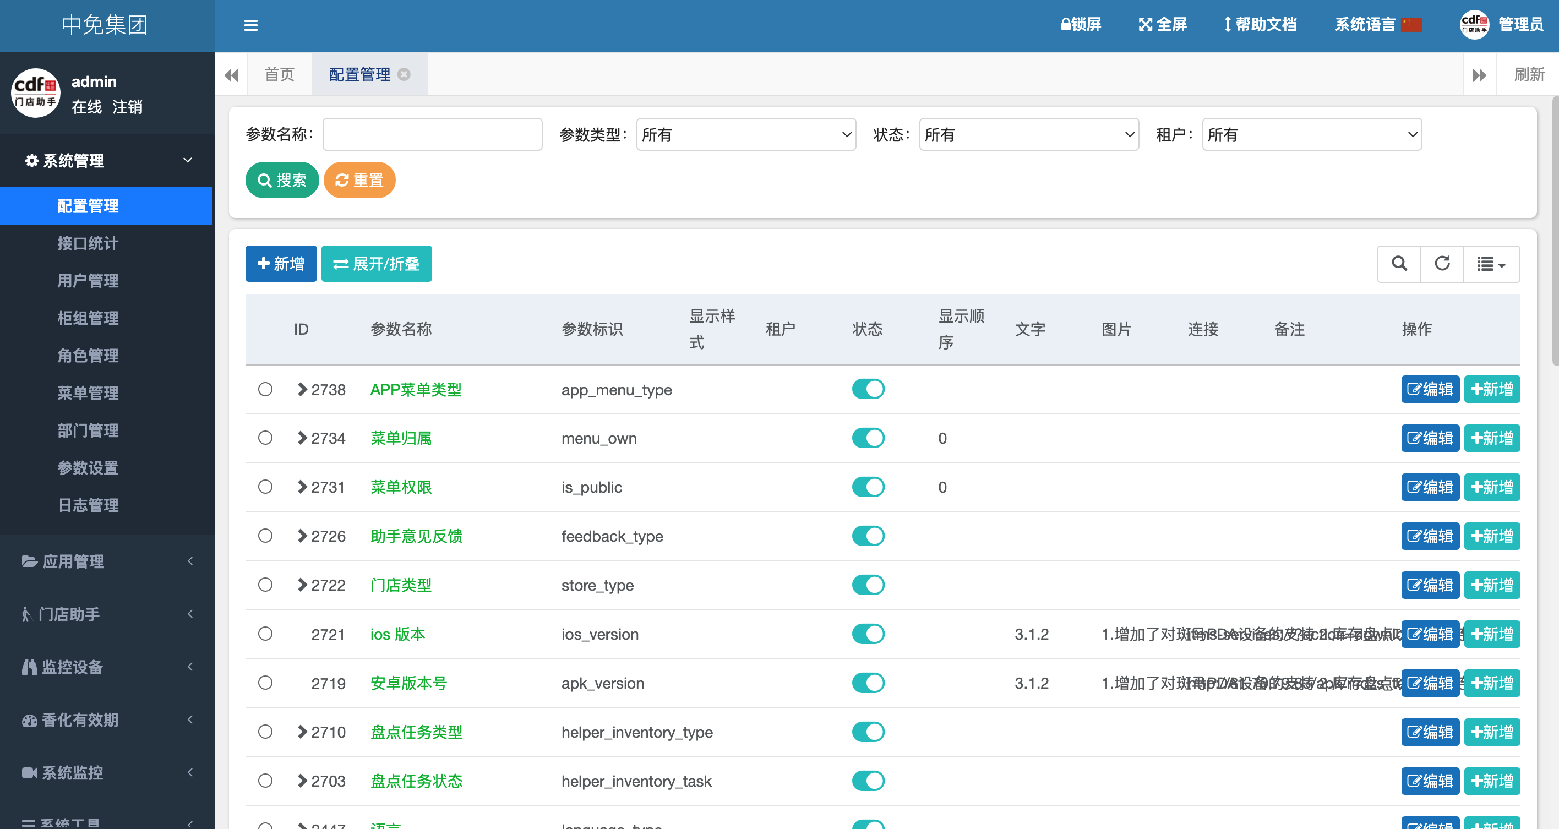
Task: Open the column list view icon
Action: coord(1491,264)
